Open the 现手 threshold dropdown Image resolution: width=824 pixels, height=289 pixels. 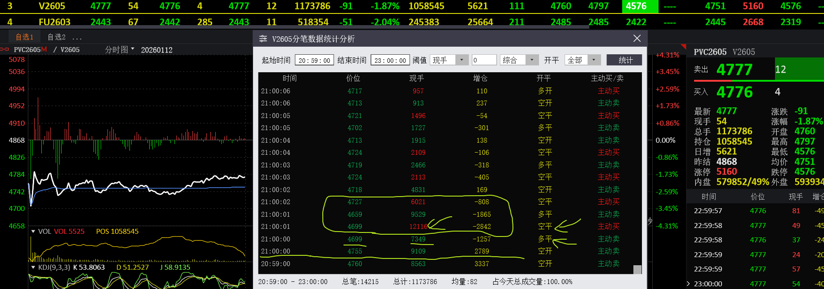coord(462,60)
